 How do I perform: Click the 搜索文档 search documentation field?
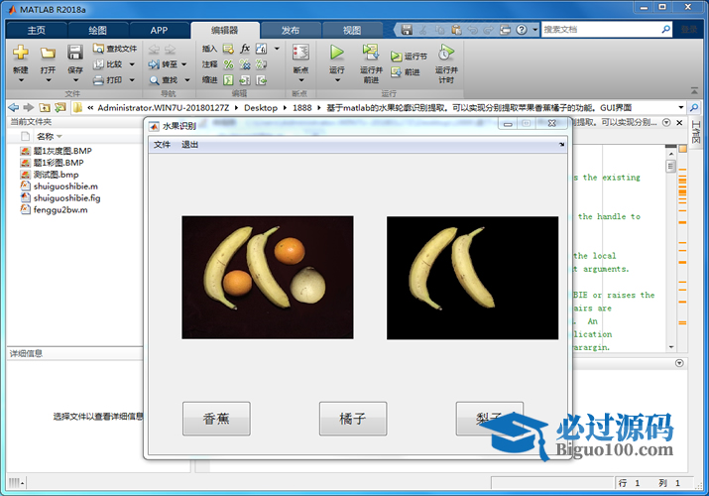(x=601, y=30)
